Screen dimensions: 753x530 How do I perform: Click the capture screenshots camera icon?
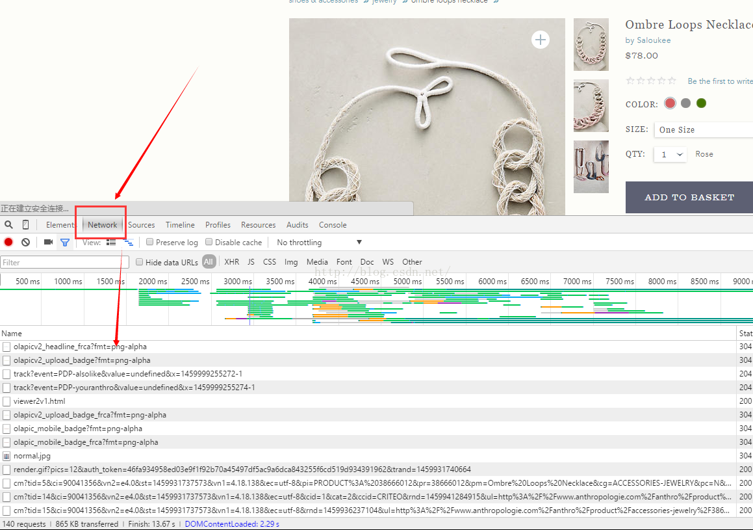pyautogui.click(x=48, y=242)
